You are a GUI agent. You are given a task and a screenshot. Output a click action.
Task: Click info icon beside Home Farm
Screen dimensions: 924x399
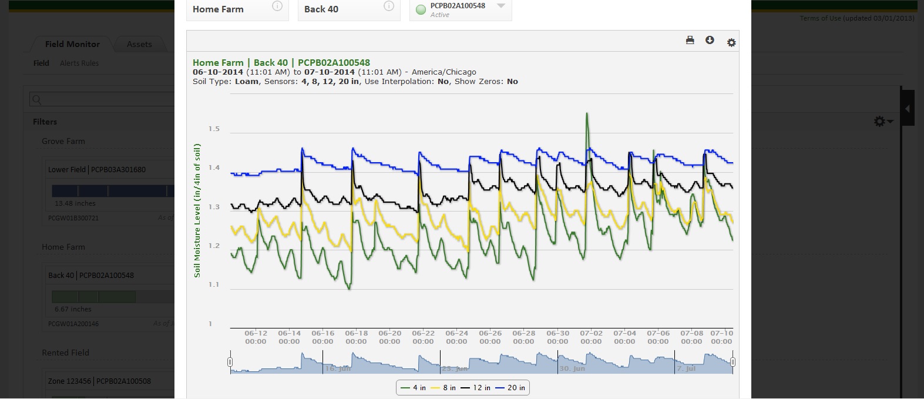277,6
